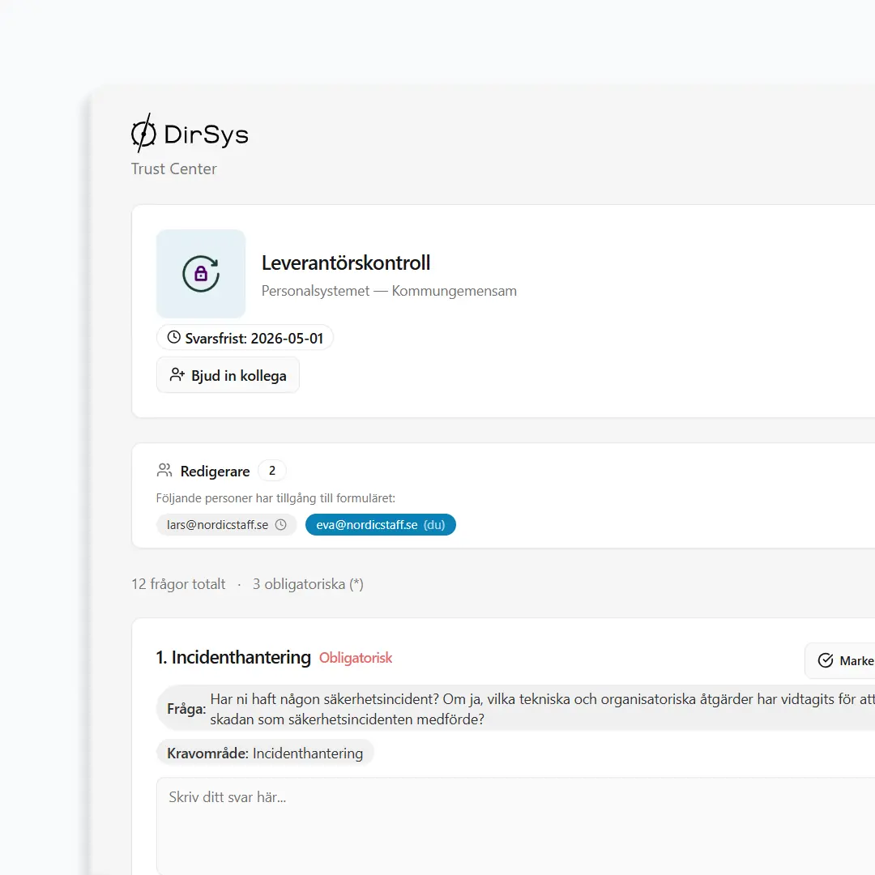
Task: Click the Svarsfrist: 2026-05-01 badge
Action: [245, 338]
